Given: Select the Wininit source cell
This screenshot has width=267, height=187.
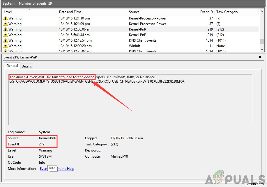Looking at the screenshot, I should pos(135,46).
